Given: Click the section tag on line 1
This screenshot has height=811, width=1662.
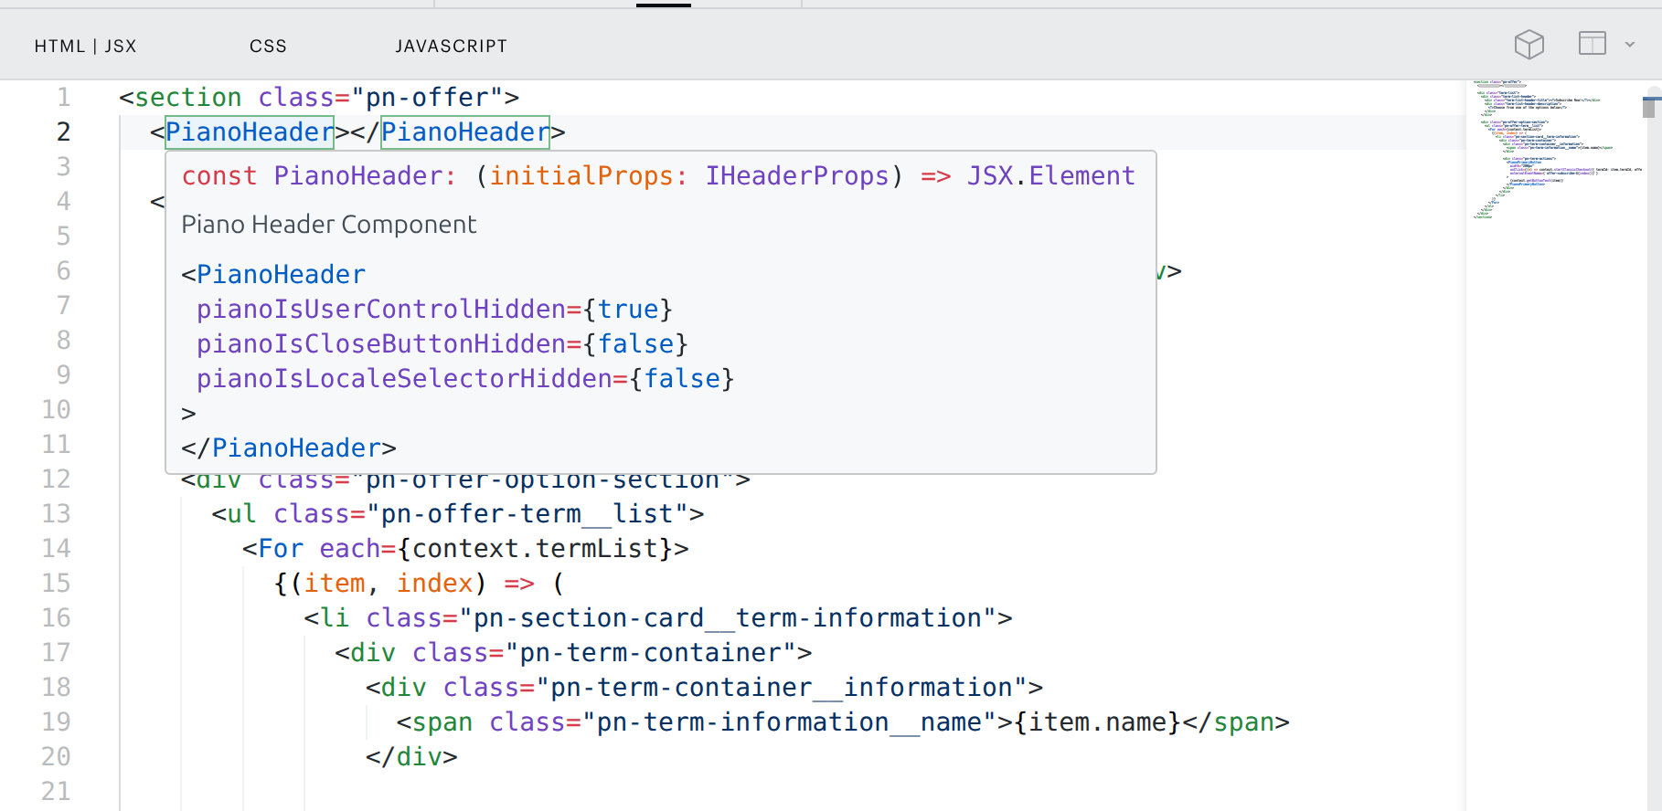Looking at the screenshot, I should coord(188,97).
